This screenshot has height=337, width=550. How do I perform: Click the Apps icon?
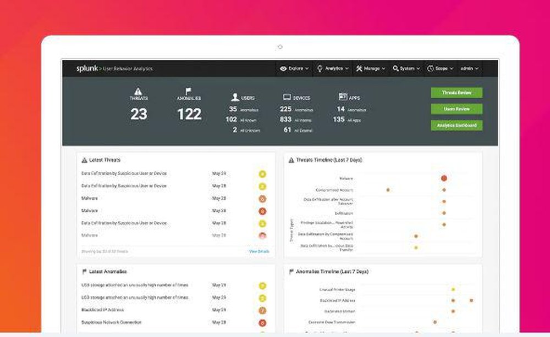(343, 97)
